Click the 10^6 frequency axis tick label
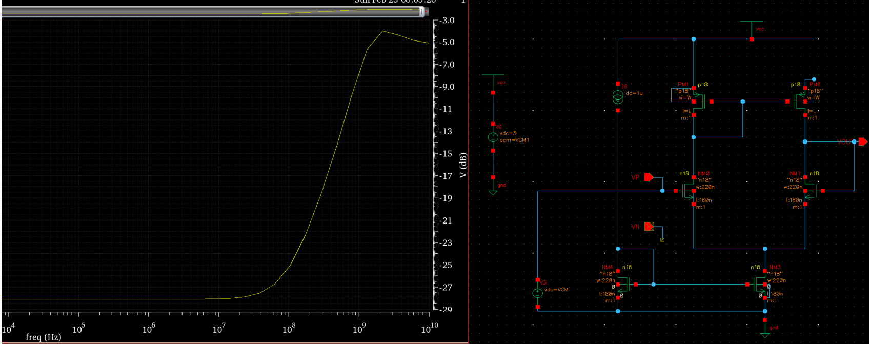Screen dimensions: 869x345 pos(149,329)
